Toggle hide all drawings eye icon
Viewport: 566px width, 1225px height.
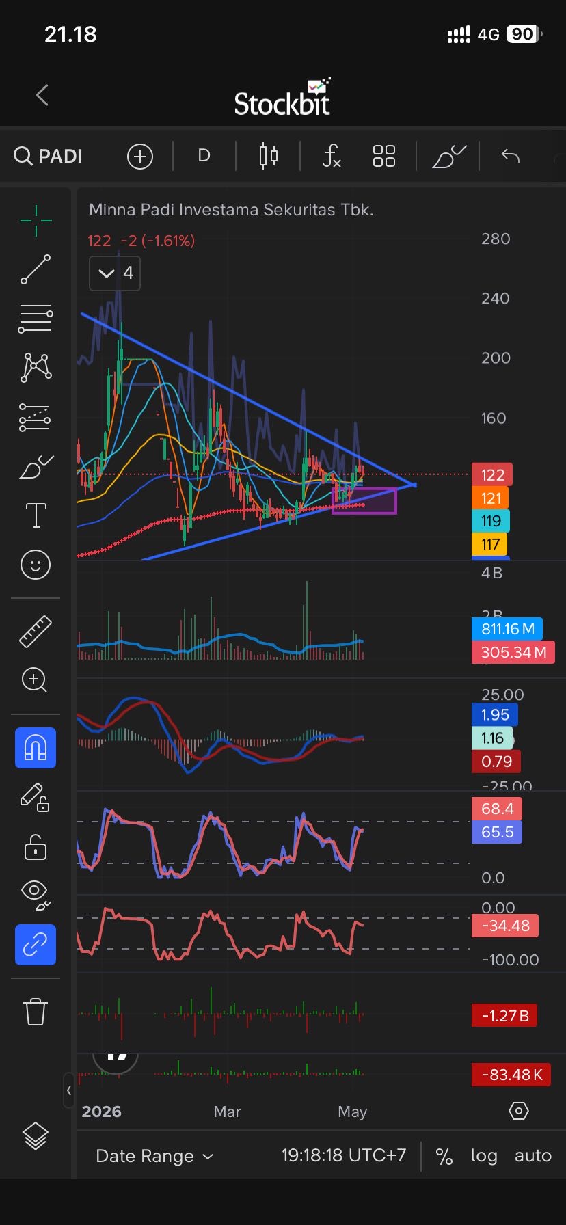pos(36,896)
